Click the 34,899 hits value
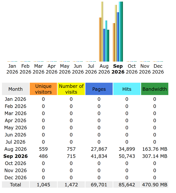Viewport: 176px width, 193px height. [127, 149]
